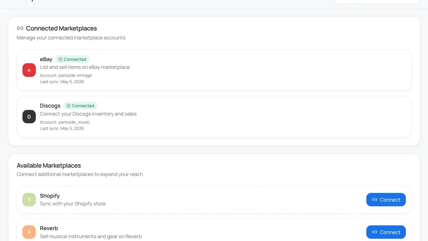Image resolution: width=428 pixels, height=241 pixels.
Task: Click the Available Marketplaces heading
Action: click(49, 165)
